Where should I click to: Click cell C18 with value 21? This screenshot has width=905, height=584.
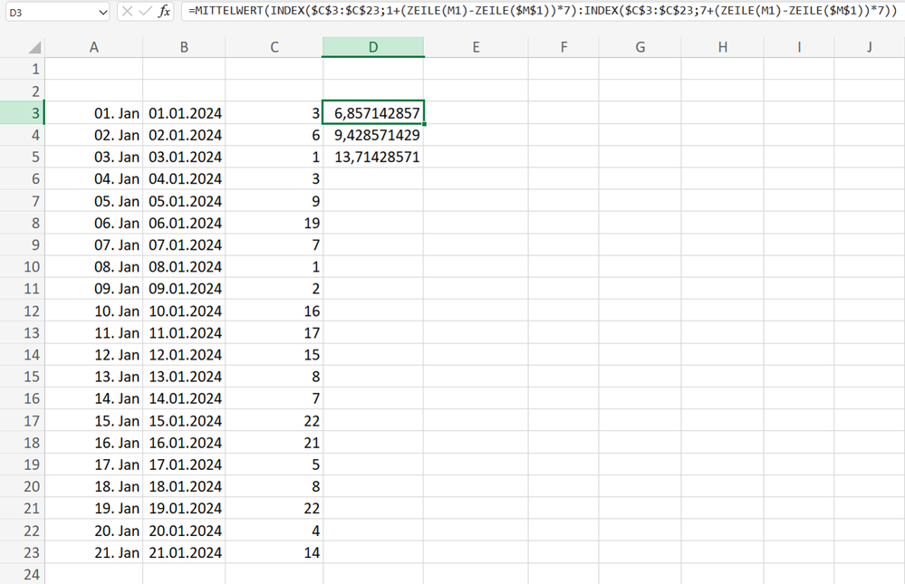click(x=274, y=443)
